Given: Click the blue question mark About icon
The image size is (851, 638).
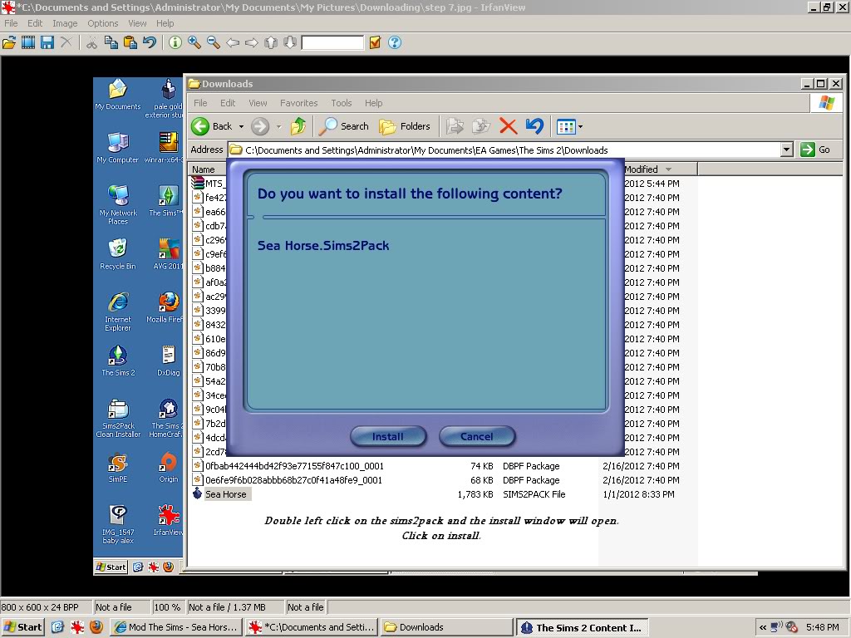Looking at the screenshot, I should [395, 42].
